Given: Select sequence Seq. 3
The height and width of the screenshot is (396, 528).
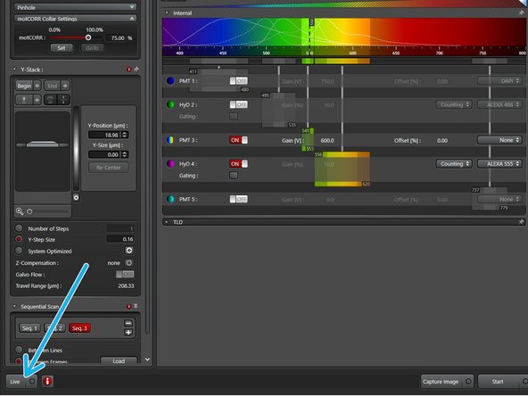Looking at the screenshot, I should click(x=79, y=328).
